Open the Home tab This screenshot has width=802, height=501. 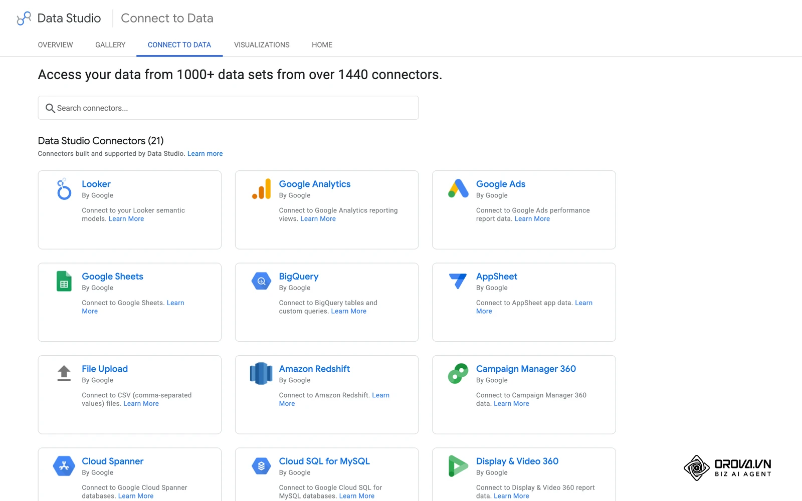point(322,45)
